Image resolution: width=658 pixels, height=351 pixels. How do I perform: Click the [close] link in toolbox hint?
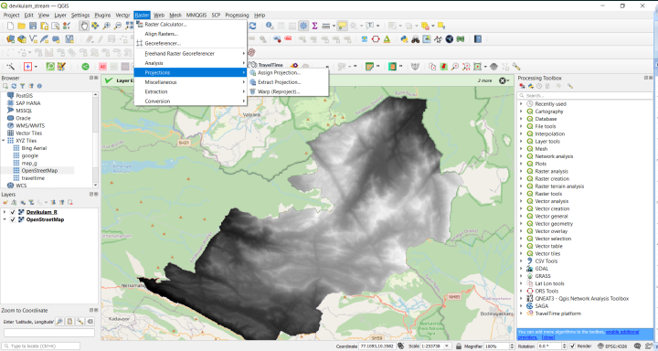point(548,337)
